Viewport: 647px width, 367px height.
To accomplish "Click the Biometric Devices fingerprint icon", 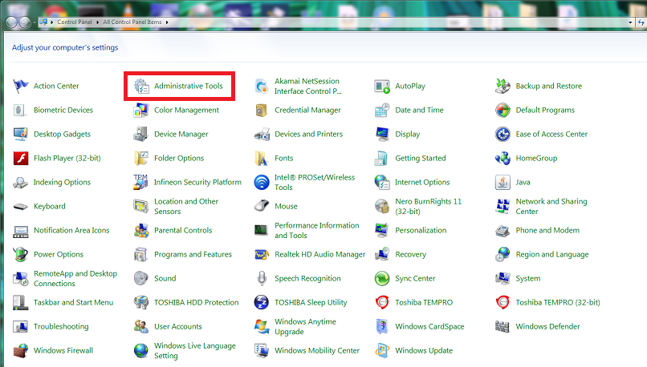I will 20,110.
